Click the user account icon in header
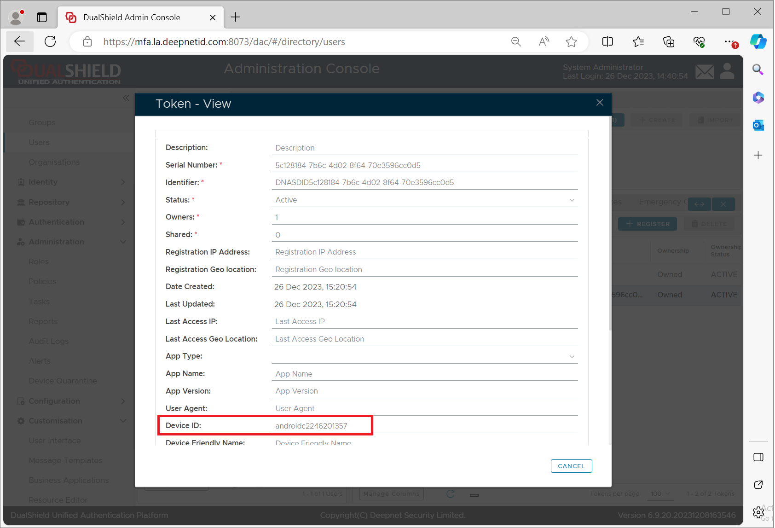This screenshot has height=528, width=775. click(727, 71)
